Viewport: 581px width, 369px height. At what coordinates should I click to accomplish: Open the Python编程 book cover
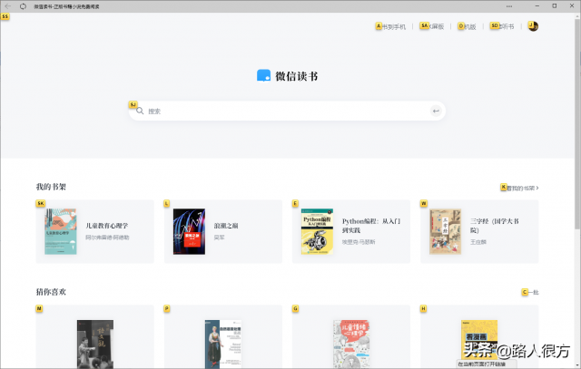(317, 231)
